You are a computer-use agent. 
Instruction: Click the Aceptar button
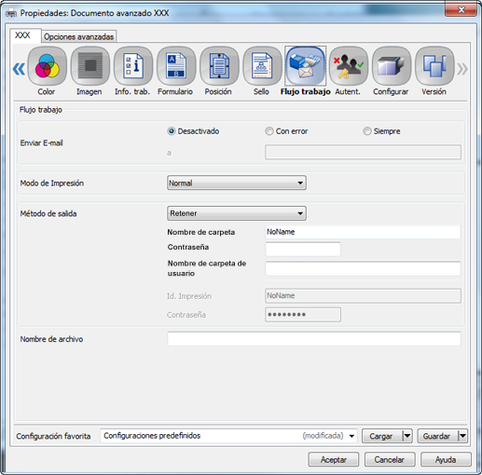click(x=334, y=459)
